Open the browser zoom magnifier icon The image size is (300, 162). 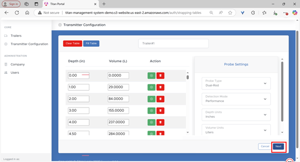pos(211,13)
